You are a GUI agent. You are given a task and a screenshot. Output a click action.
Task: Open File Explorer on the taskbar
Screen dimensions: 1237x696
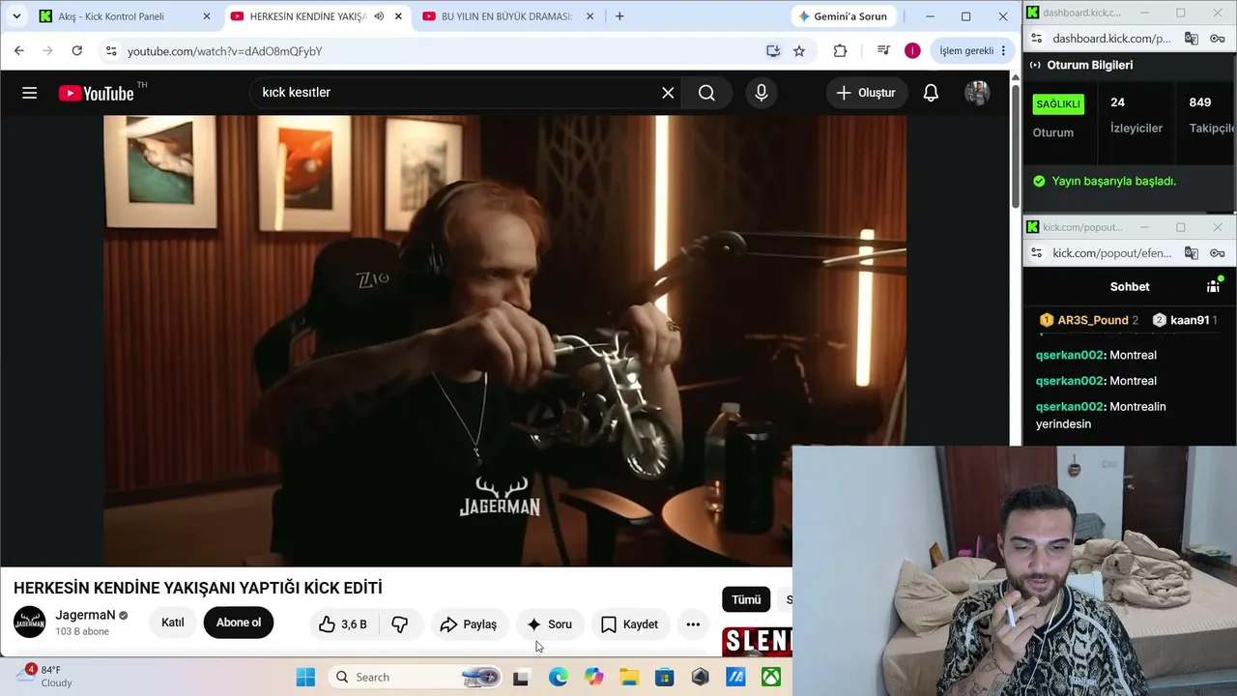629,678
